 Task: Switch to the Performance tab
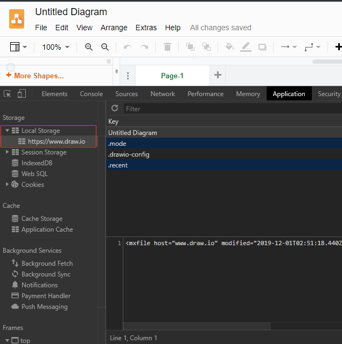point(205,94)
